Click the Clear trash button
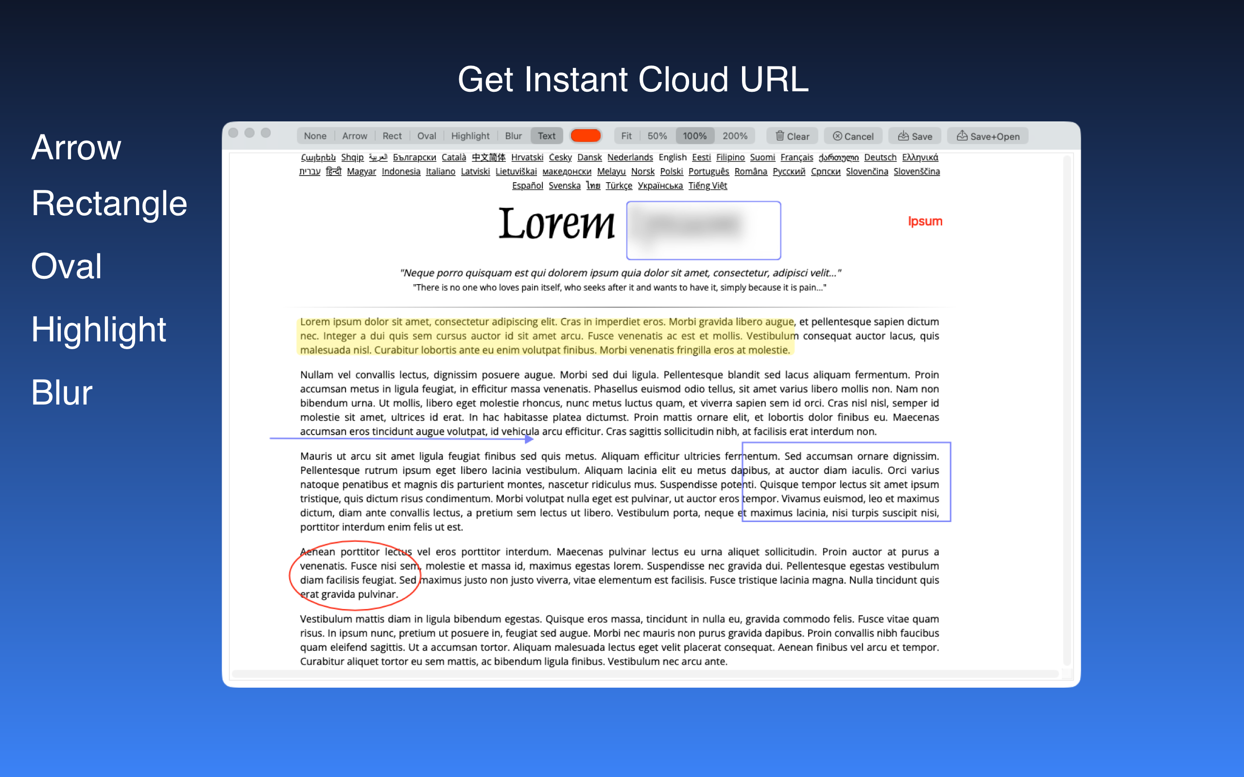 (792, 136)
